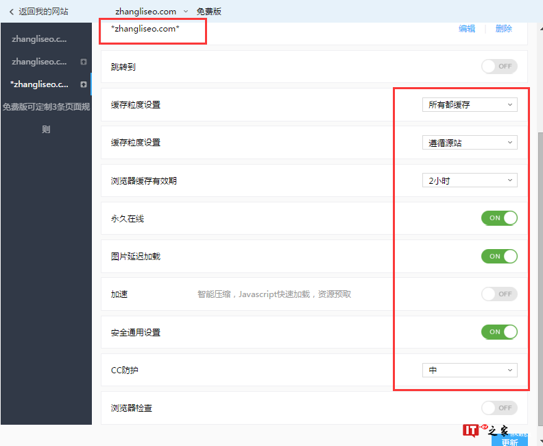Click the 编辑 link

(467, 29)
